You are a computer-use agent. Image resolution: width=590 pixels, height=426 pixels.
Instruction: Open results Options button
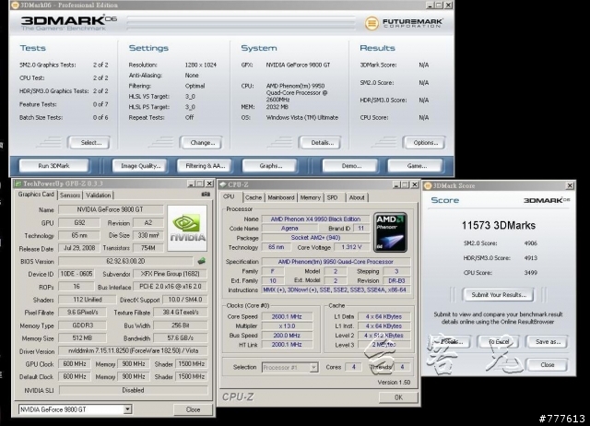coord(425,143)
